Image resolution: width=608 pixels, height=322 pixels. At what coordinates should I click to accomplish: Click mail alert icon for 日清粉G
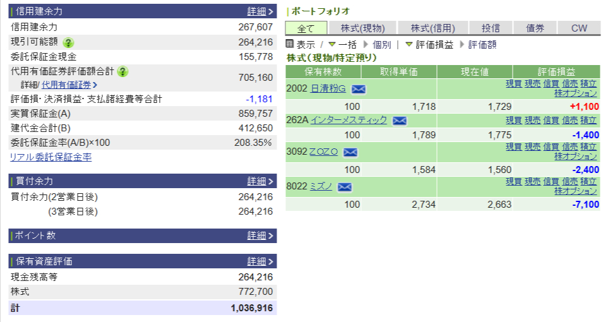(358, 89)
